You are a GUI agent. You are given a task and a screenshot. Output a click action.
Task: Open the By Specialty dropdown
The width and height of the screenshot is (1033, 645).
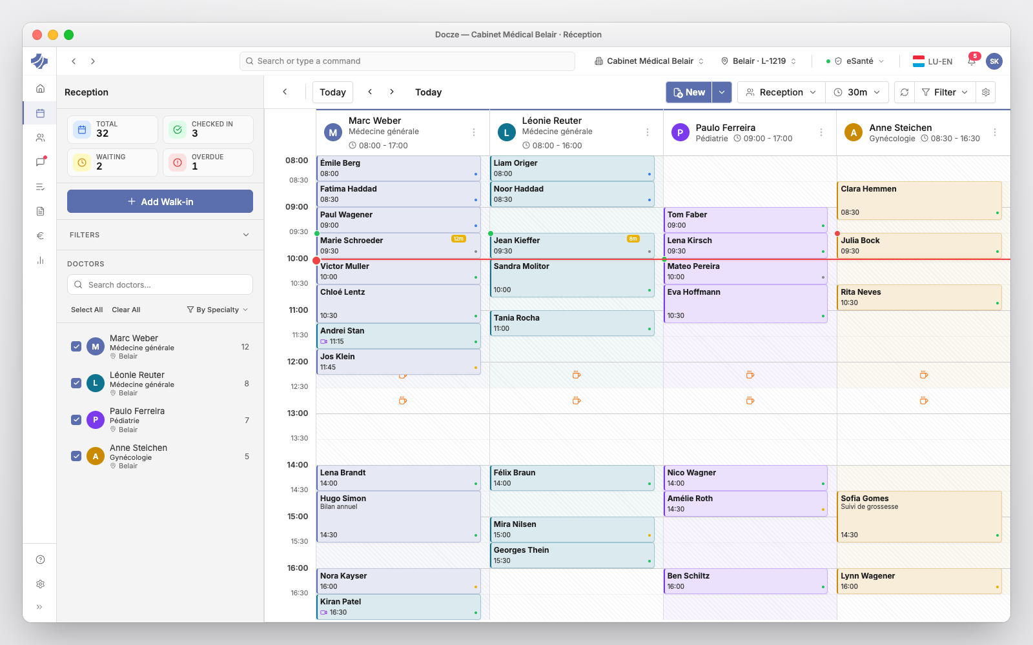[x=218, y=310]
